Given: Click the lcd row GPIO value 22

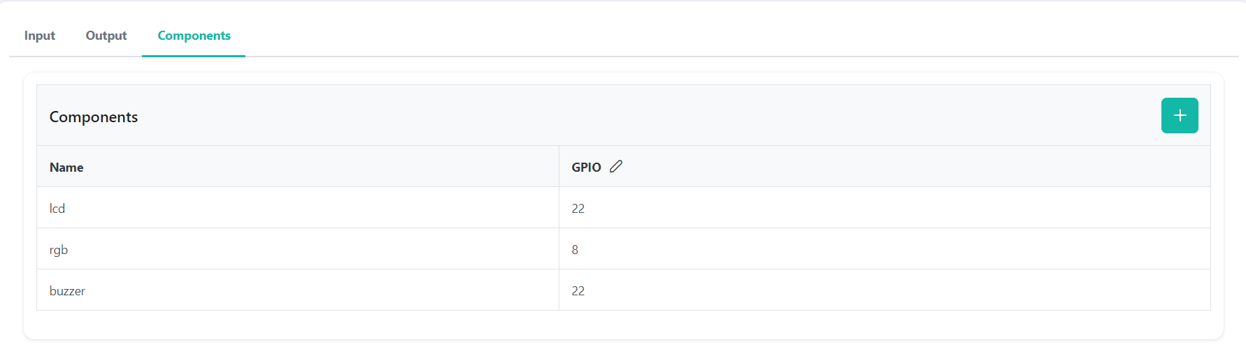Looking at the screenshot, I should [x=578, y=209].
